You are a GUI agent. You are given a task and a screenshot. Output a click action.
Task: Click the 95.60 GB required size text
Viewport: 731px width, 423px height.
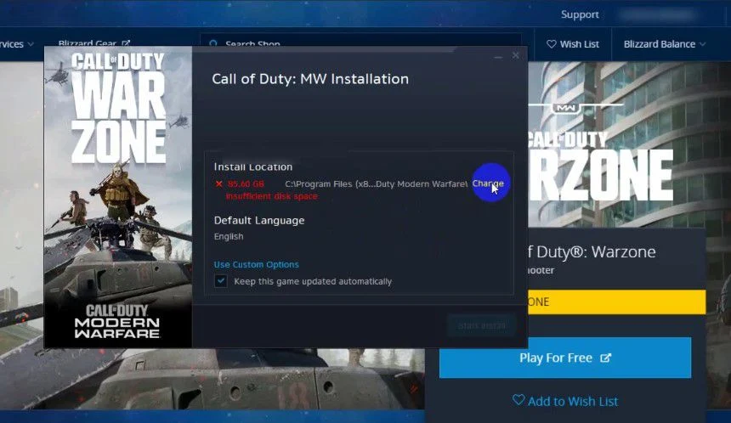tap(246, 184)
